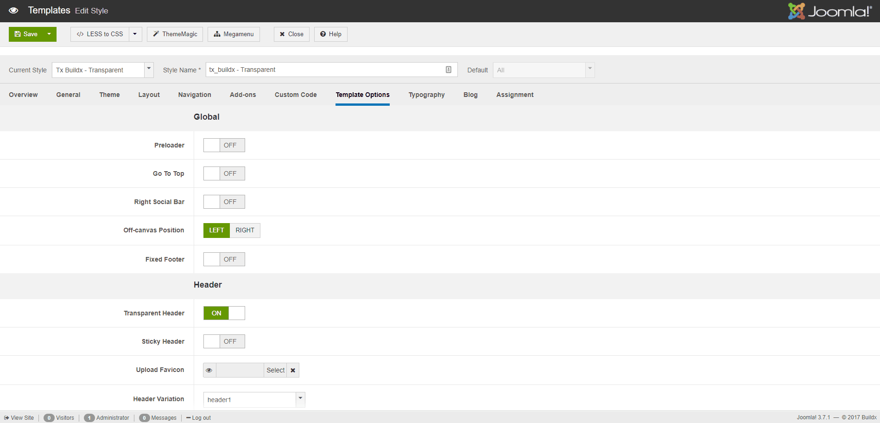Image resolution: width=880 pixels, height=423 pixels.
Task: Click the Select button for favicon upload
Action: pyautogui.click(x=275, y=370)
